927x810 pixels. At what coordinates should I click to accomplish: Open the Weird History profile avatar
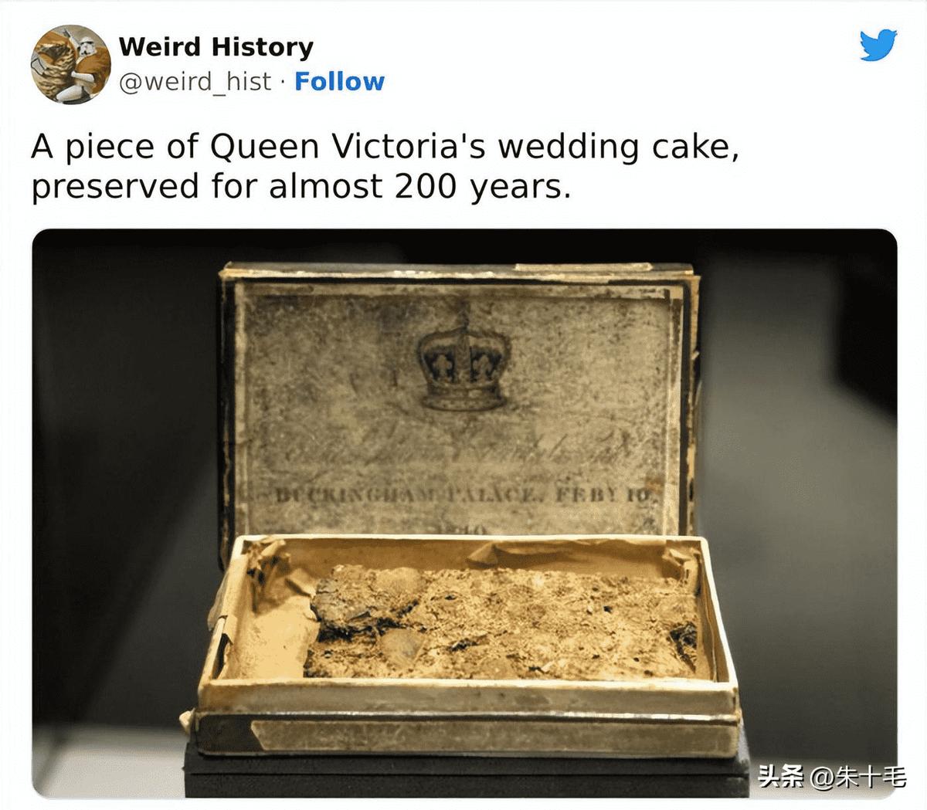click(70, 64)
